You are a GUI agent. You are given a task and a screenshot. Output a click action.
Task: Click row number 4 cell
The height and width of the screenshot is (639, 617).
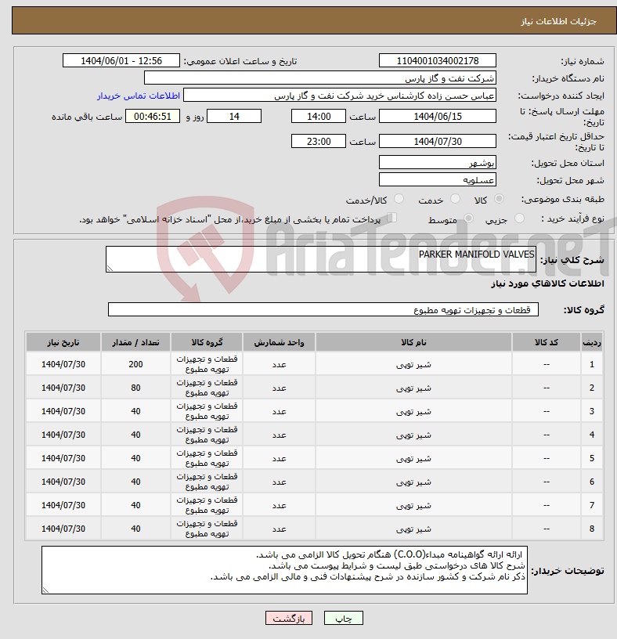(592, 435)
